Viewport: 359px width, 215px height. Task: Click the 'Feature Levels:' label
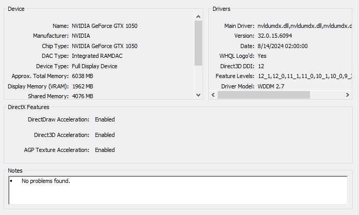235,76
